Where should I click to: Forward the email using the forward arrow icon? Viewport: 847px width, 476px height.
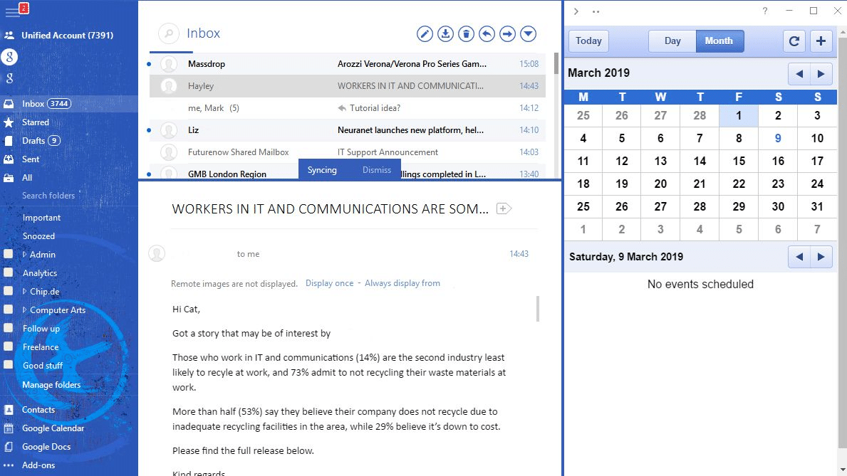(x=507, y=33)
